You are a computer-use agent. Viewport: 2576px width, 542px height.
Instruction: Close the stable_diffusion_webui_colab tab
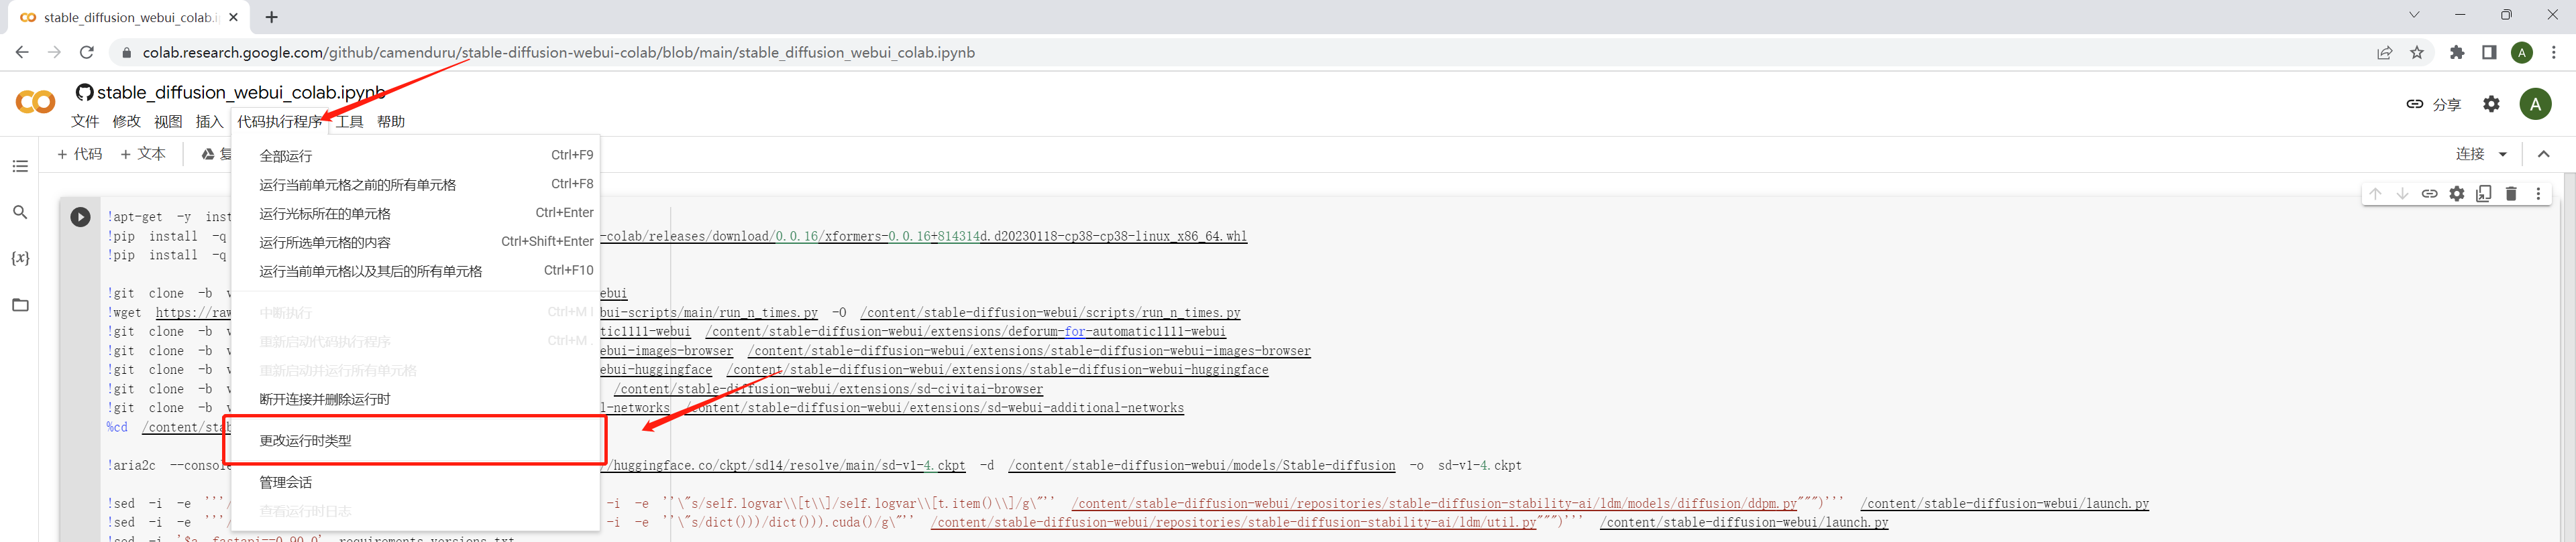233,17
